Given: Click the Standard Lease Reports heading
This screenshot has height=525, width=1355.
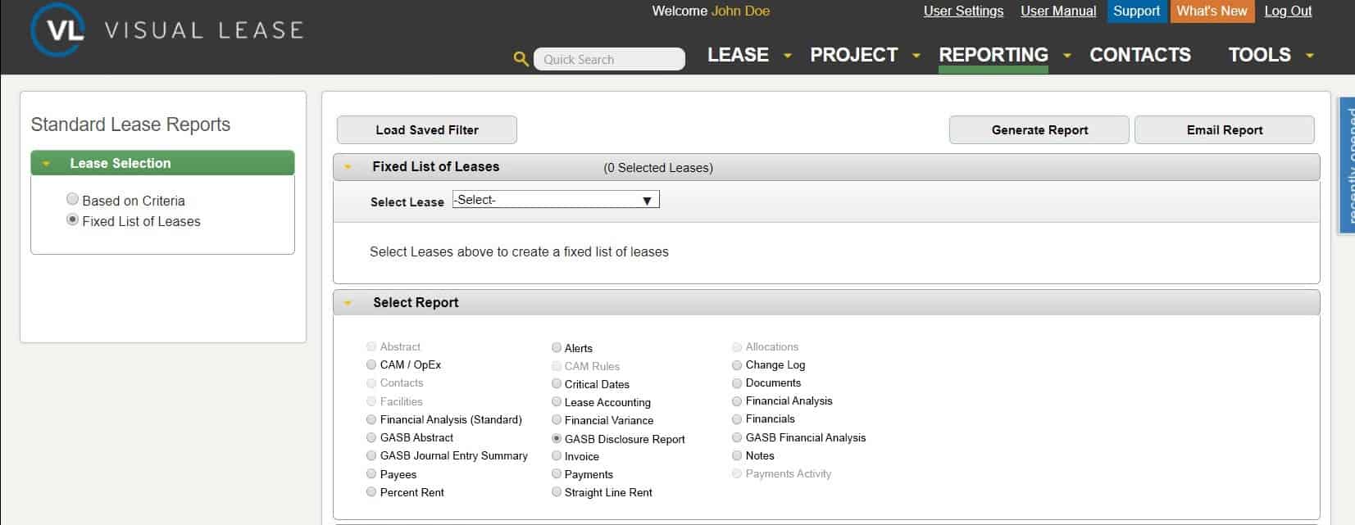Looking at the screenshot, I should (x=130, y=124).
